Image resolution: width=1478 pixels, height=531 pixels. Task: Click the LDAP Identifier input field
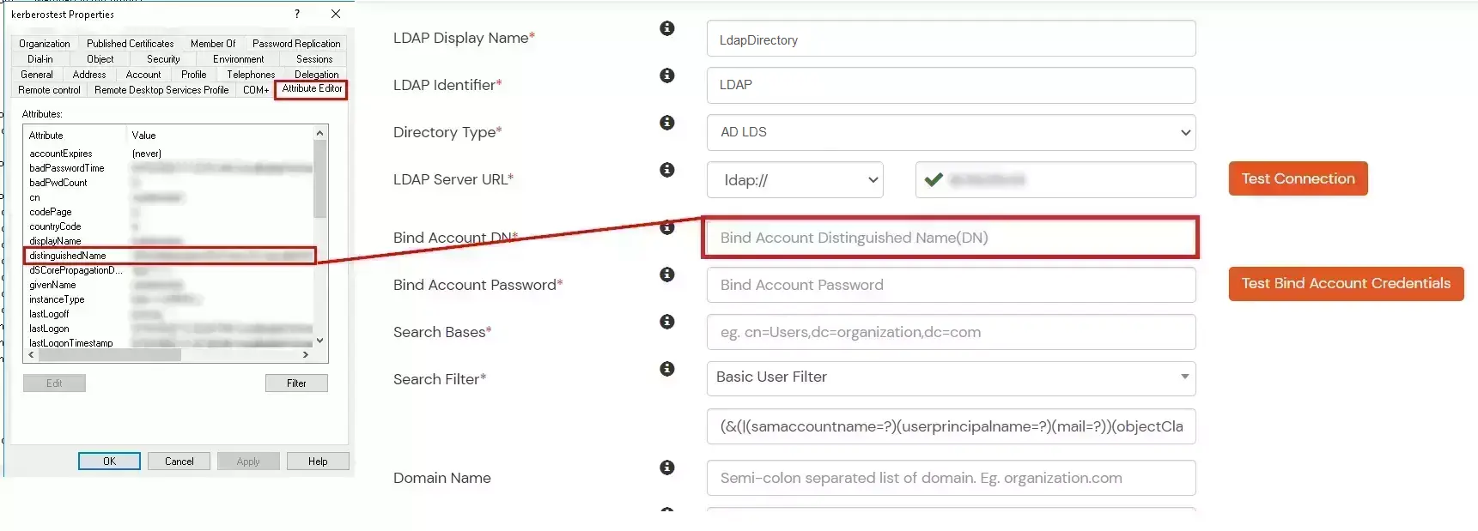pyautogui.click(x=951, y=85)
